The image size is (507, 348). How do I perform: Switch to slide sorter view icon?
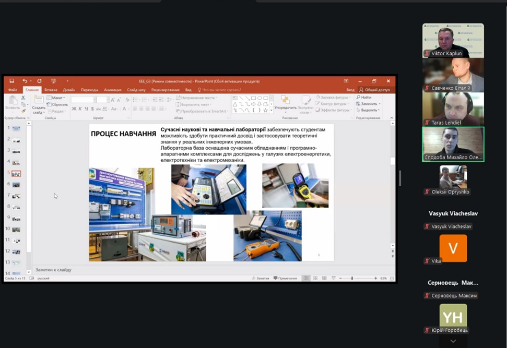point(315,278)
